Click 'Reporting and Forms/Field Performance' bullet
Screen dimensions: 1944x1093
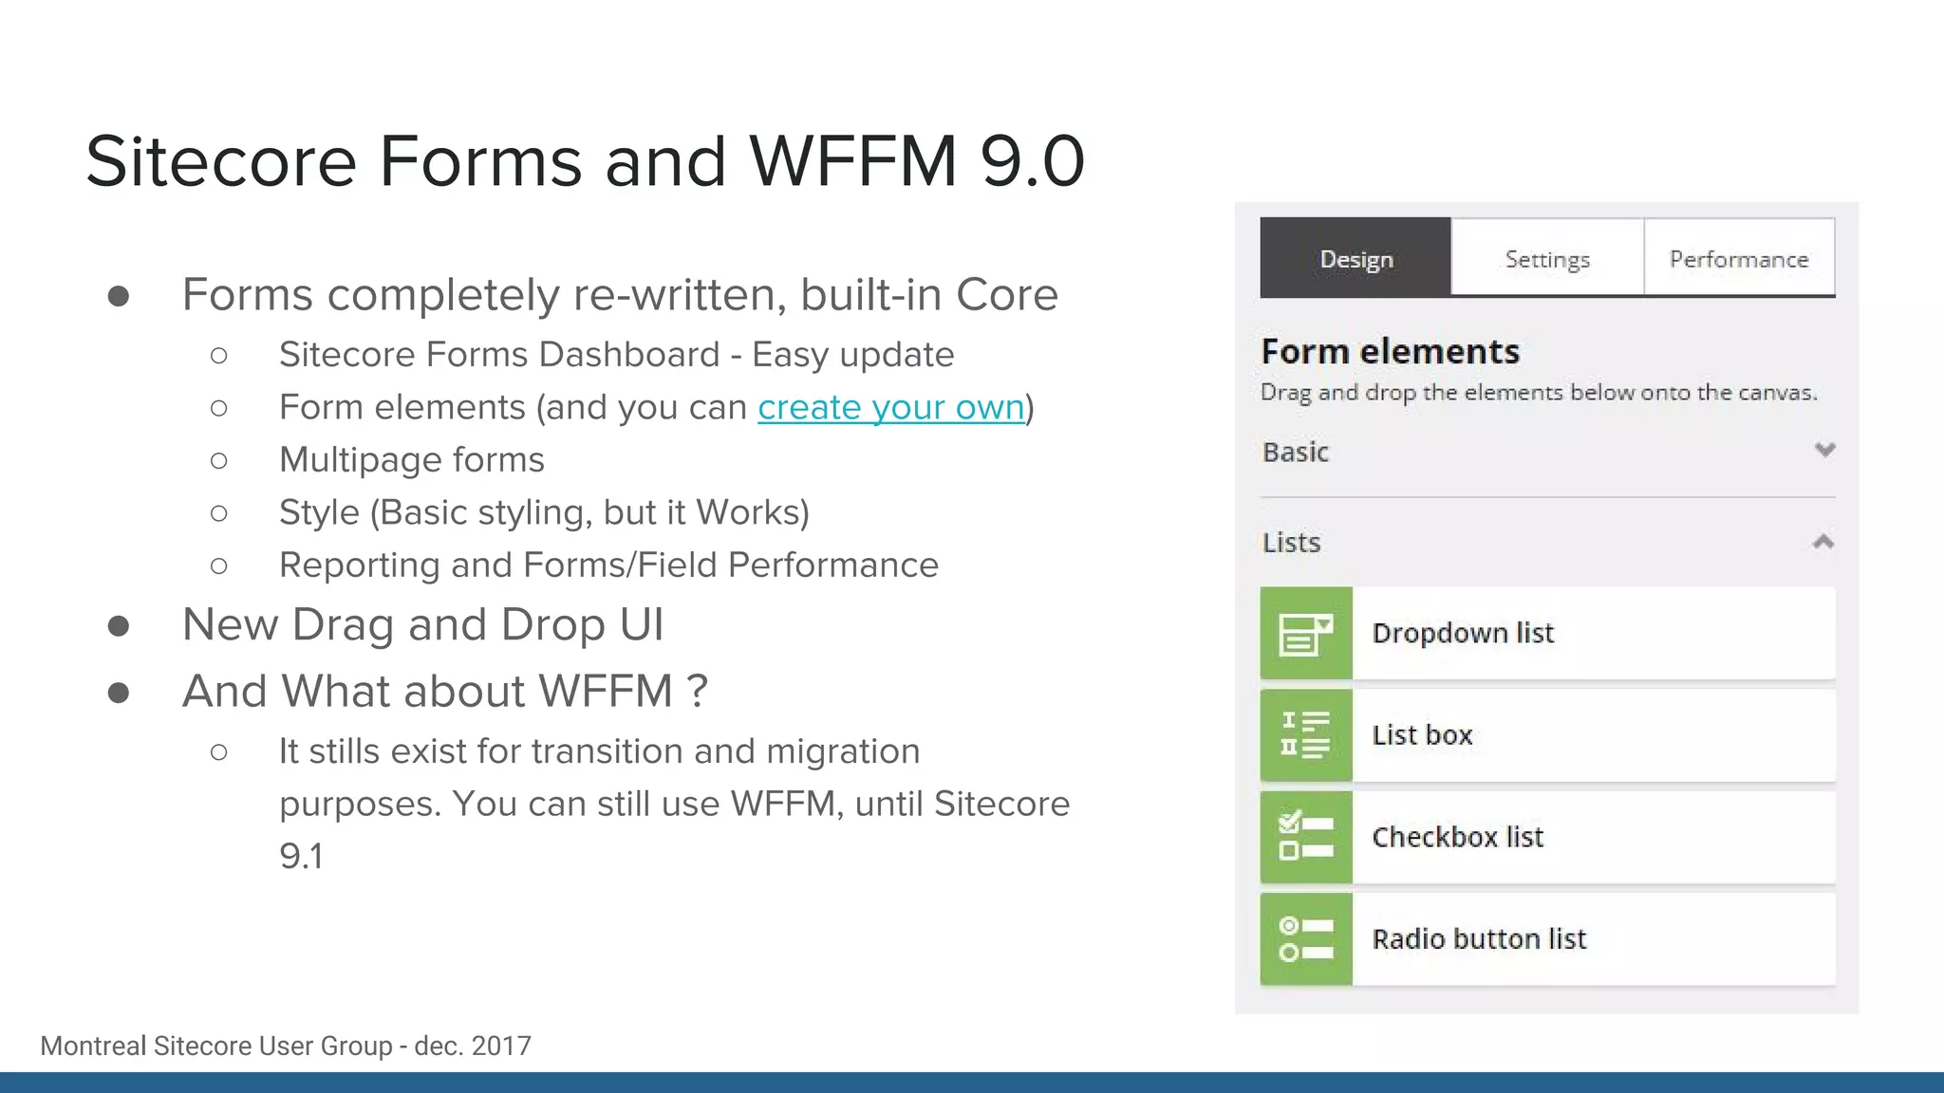(x=608, y=565)
